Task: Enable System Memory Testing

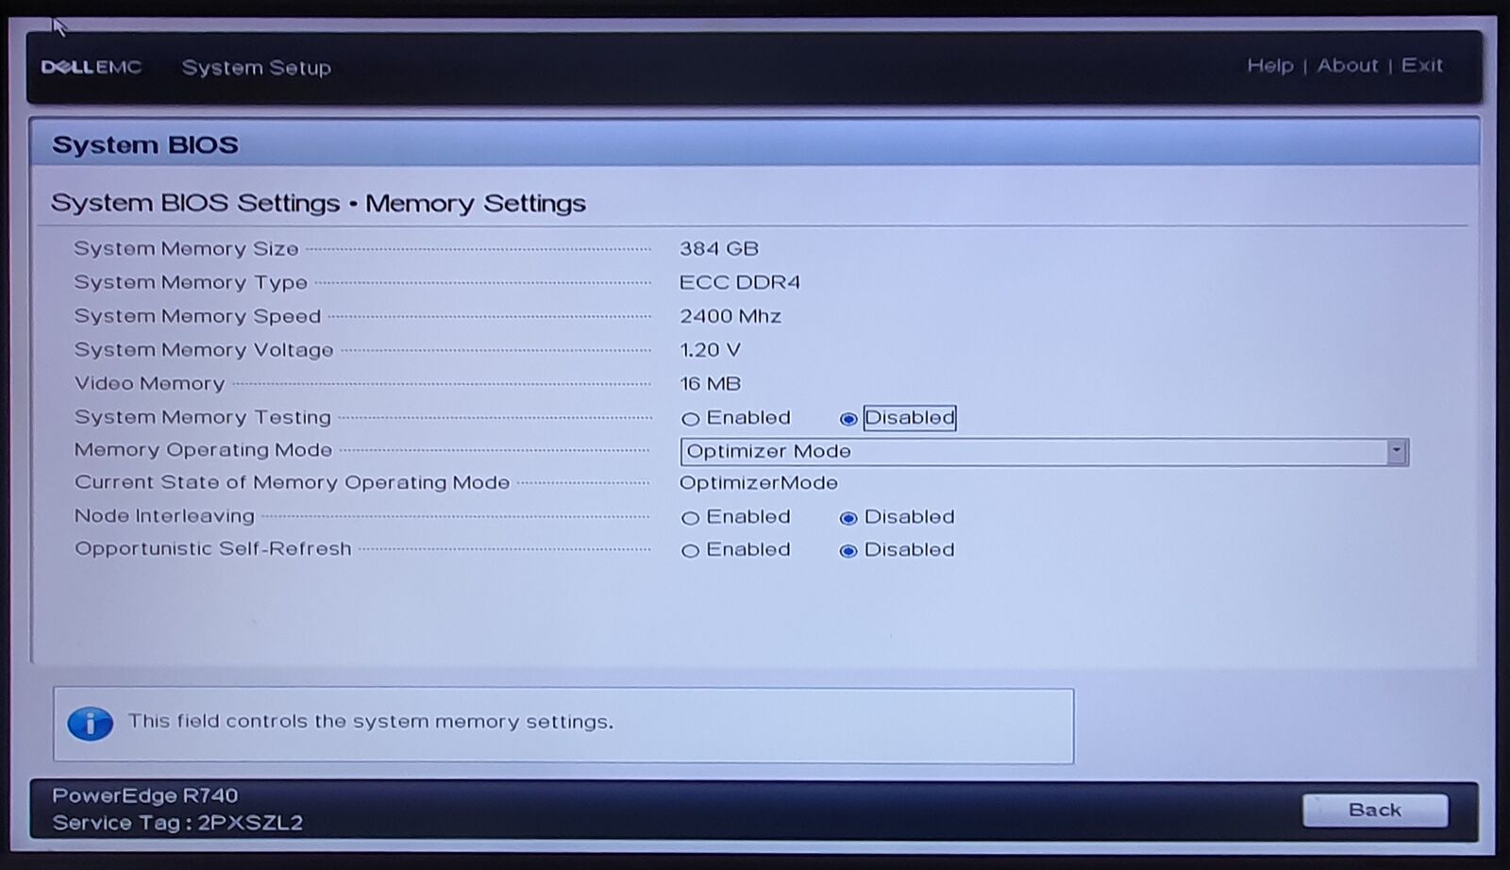Action: 691,419
